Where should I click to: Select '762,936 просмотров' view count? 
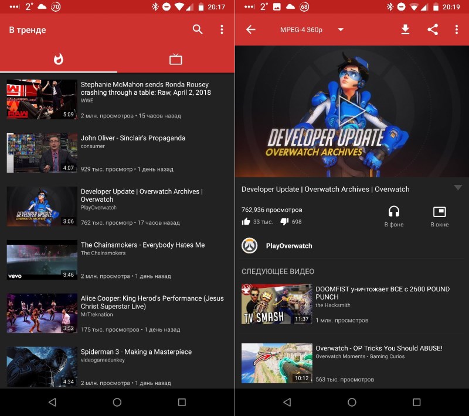271,210
